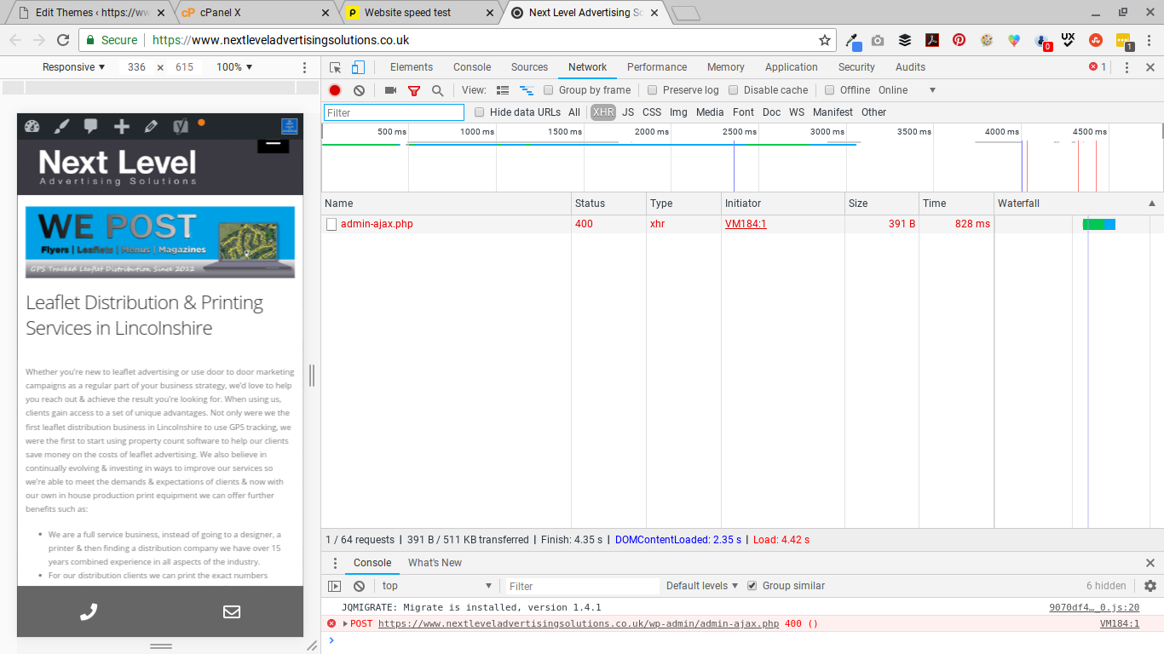This screenshot has height=654, width=1164.
Task: Toggle the Offline checkbox
Action: 829,90
